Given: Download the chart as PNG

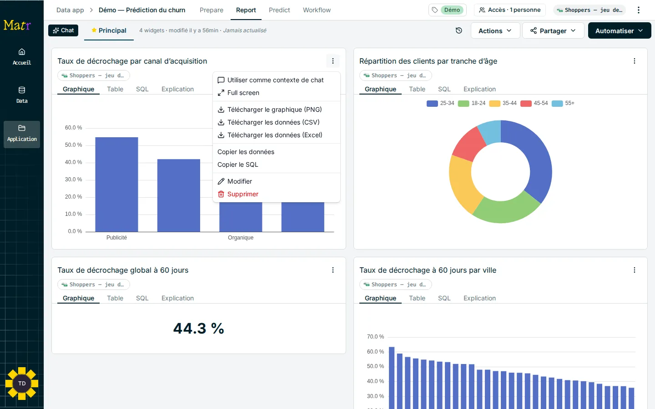Looking at the screenshot, I should pyautogui.click(x=277, y=110).
